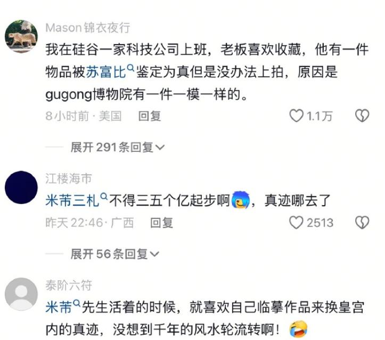The height and width of the screenshot is (340, 385).
Task: Click the search icon beside 米芾三札
Action: click(x=104, y=196)
